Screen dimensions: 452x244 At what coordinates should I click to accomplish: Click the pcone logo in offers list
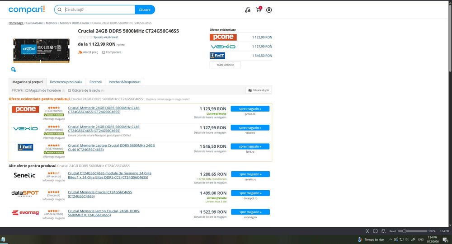tap(25, 109)
